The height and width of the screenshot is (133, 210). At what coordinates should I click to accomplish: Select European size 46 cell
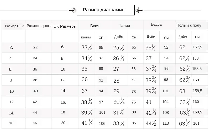pos(35,123)
